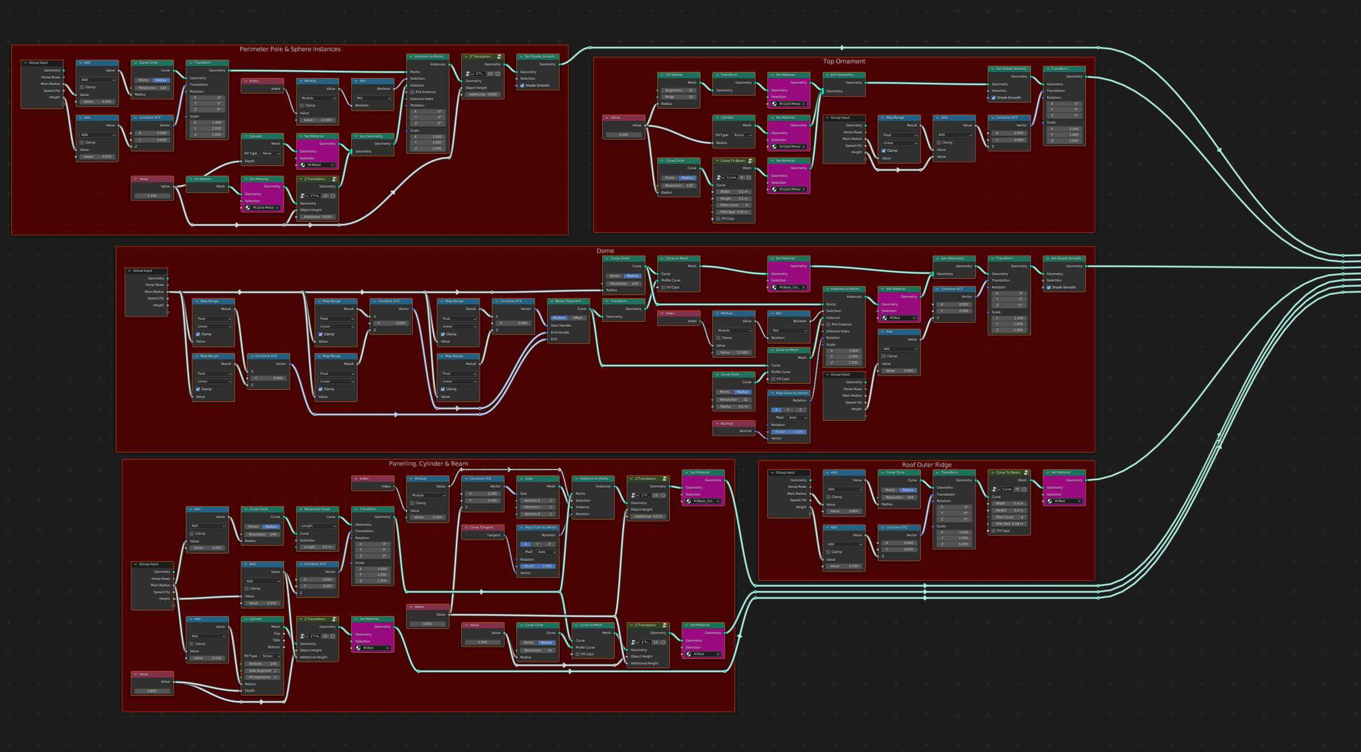
Task: Open the Pivot Auto dropdown in Panelling frame
Action: click(x=546, y=552)
